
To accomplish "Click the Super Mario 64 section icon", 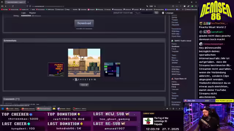I will click(x=172, y=79).
